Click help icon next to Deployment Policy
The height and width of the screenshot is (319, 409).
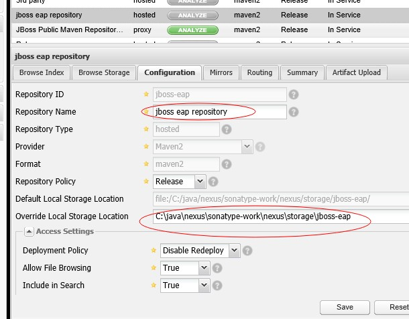(247, 251)
